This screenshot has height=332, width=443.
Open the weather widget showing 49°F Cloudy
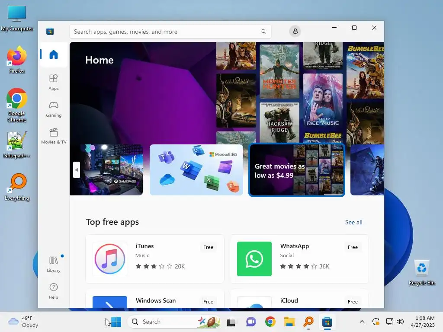pyautogui.click(x=23, y=322)
